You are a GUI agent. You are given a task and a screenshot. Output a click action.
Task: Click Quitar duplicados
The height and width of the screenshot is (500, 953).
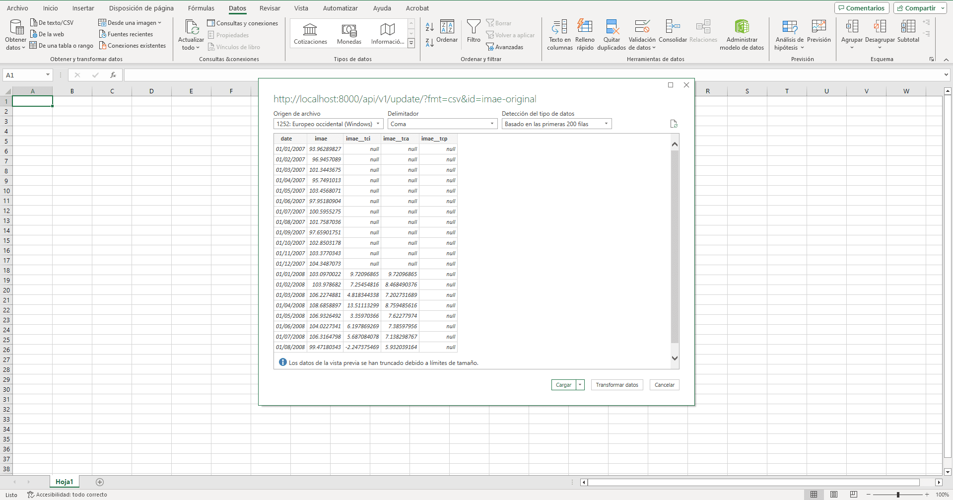[x=612, y=35]
